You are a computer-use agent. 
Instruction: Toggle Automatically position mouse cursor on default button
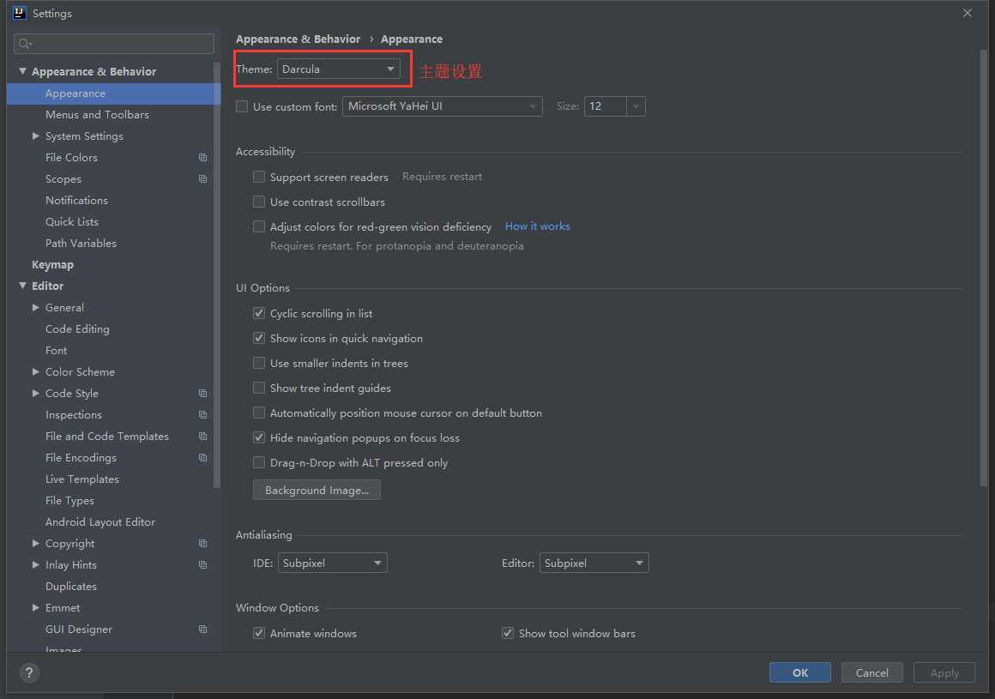click(x=259, y=413)
